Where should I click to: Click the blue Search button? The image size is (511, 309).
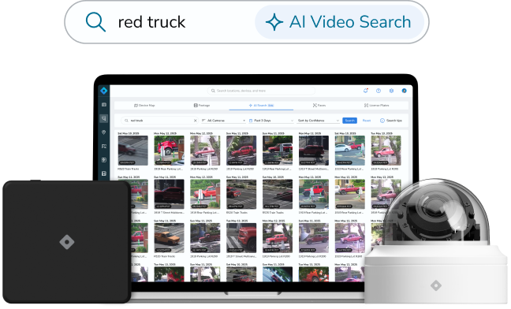349,121
